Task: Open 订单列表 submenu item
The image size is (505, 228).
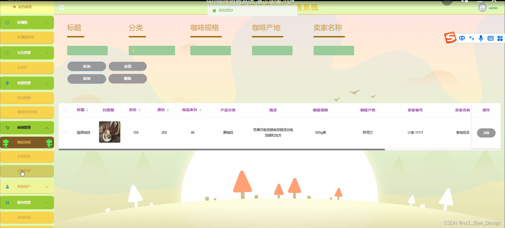Action: pyautogui.click(x=27, y=171)
